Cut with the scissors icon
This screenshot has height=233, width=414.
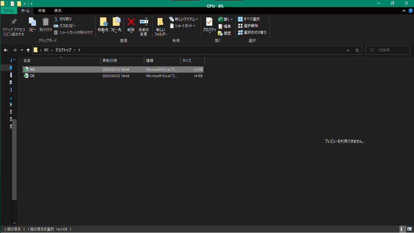click(63, 19)
